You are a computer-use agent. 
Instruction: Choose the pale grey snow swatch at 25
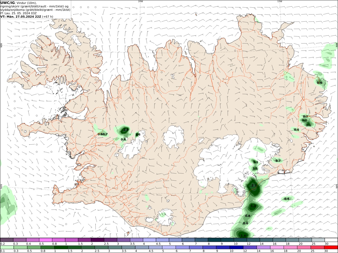pyautogui.click(x=318, y=240)
